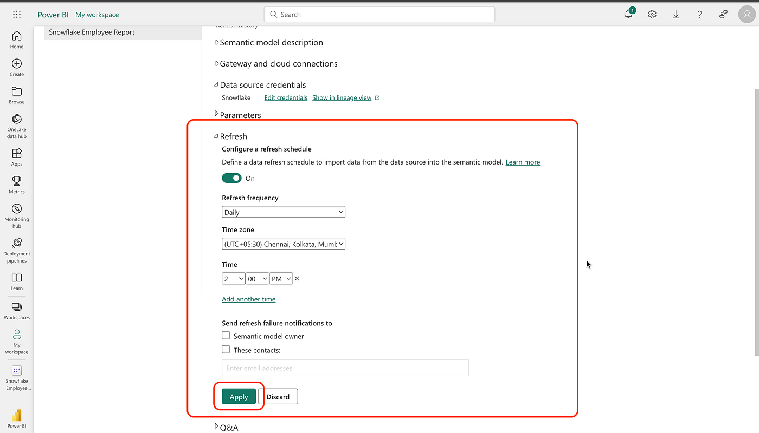
Task: Click Edit credentials link
Action: [286, 98]
